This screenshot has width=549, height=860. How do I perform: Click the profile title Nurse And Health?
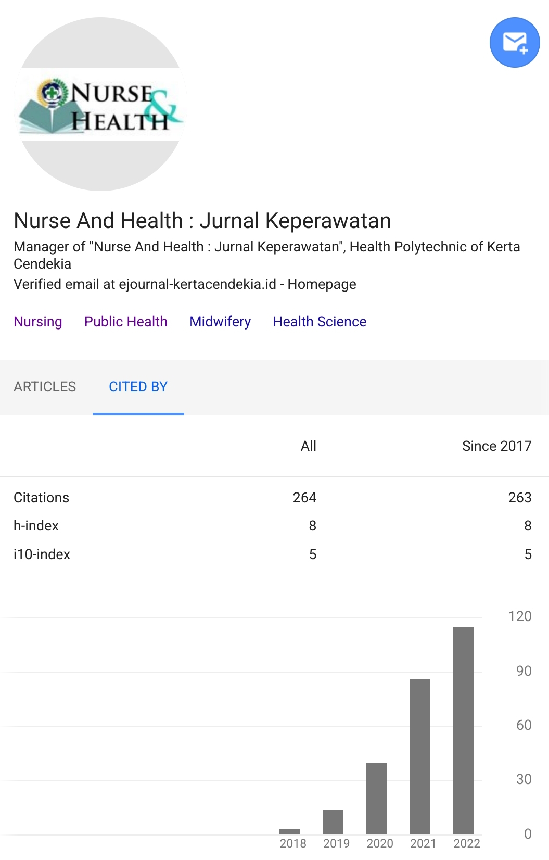[x=202, y=221]
